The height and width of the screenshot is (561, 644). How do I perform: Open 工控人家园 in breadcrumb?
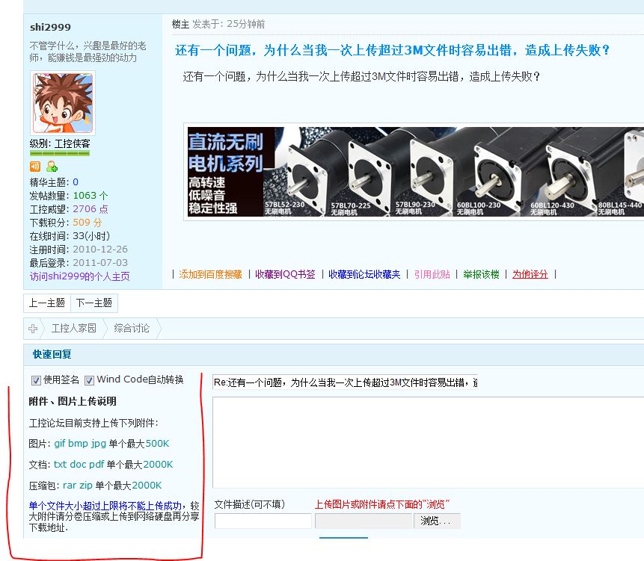[x=73, y=329]
